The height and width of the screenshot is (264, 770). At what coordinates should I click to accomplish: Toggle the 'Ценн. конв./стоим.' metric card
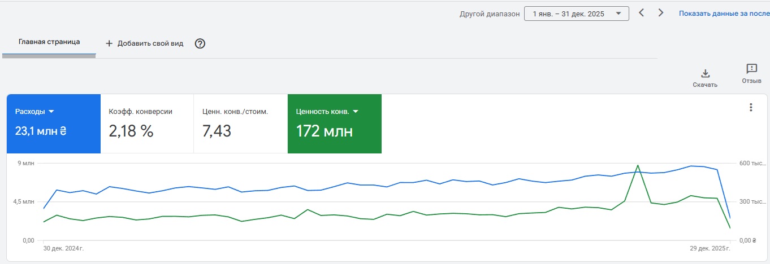[x=240, y=124]
